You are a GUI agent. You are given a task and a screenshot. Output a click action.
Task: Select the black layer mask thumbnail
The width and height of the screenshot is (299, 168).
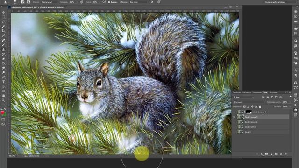click(x=249, y=112)
